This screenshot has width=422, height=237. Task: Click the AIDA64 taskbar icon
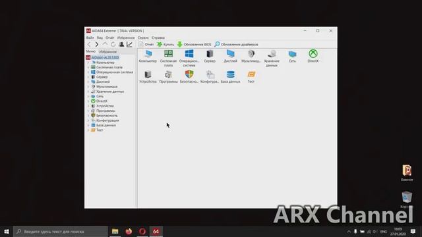tap(156, 231)
